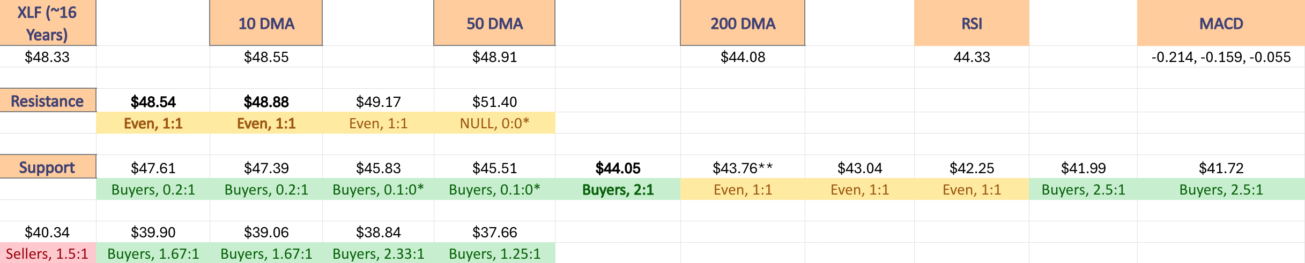Click the bold $48.54 resistance cell

[153, 101]
